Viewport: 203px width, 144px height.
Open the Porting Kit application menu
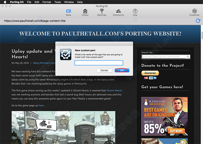click(x=17, y=2)
